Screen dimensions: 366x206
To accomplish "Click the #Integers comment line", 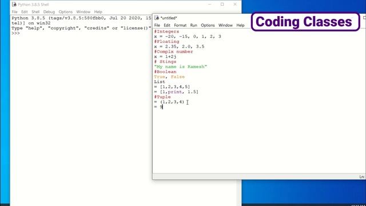I will 166,31.
